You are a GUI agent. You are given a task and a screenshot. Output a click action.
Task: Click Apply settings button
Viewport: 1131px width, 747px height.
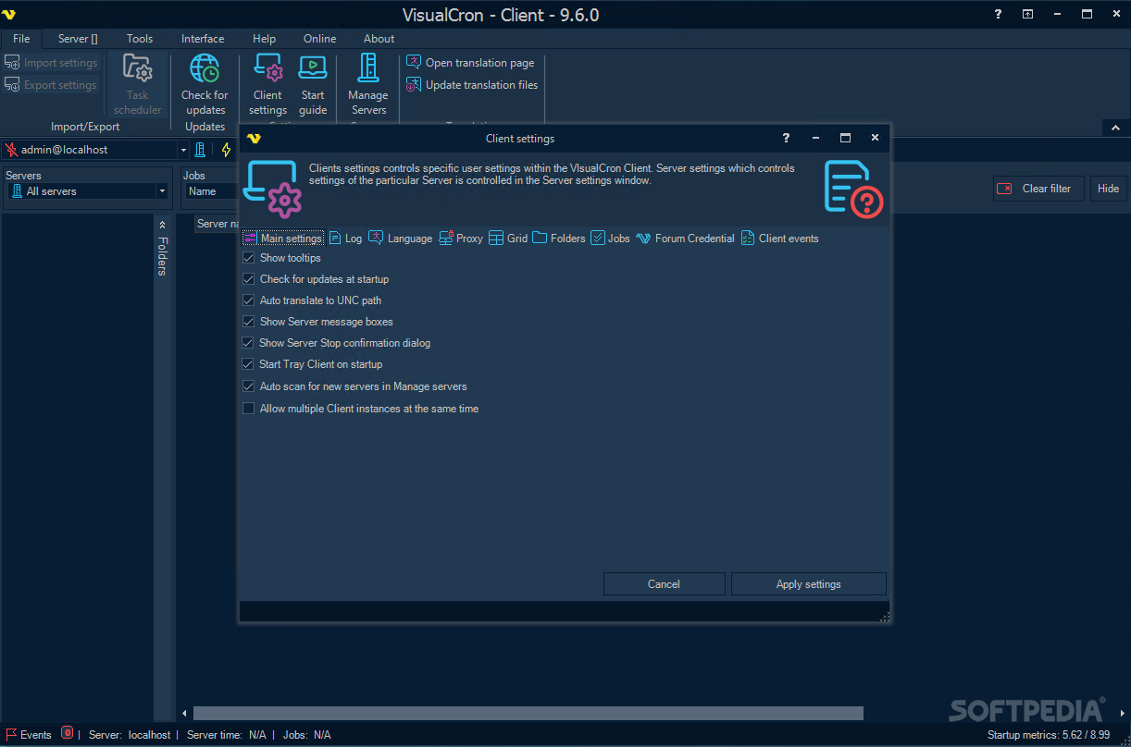point(809,584)
